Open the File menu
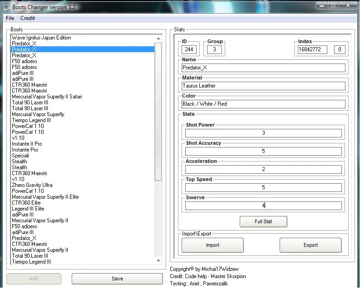 (x=10, y=18)
